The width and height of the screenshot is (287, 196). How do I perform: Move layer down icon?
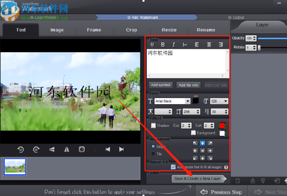263,181
